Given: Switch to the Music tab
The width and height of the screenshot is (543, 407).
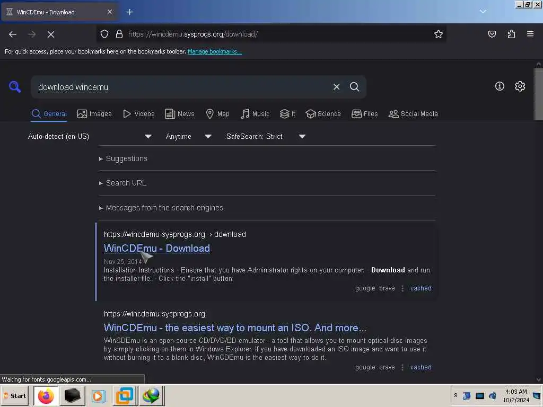Looking at the screenshot, I should tap(255, 114).
